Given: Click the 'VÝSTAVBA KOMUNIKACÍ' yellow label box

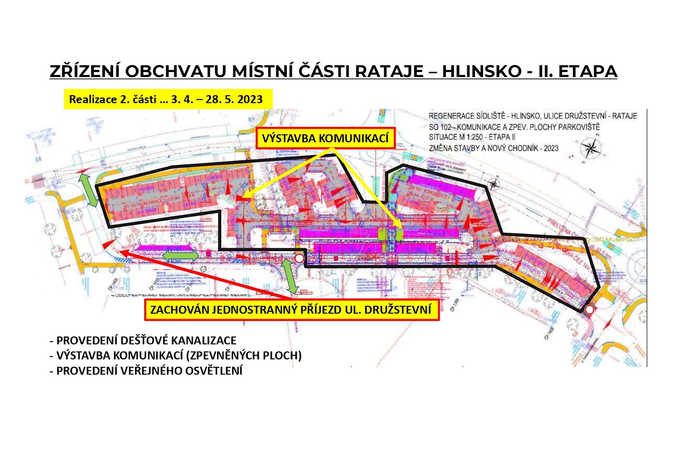Looking at the screenshot, I should pyautogui.click(x=325, y=138).
